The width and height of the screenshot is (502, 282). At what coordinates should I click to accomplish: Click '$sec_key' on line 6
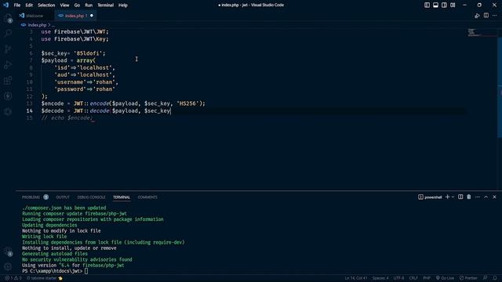pyautogui.click(x=54, y=53)
